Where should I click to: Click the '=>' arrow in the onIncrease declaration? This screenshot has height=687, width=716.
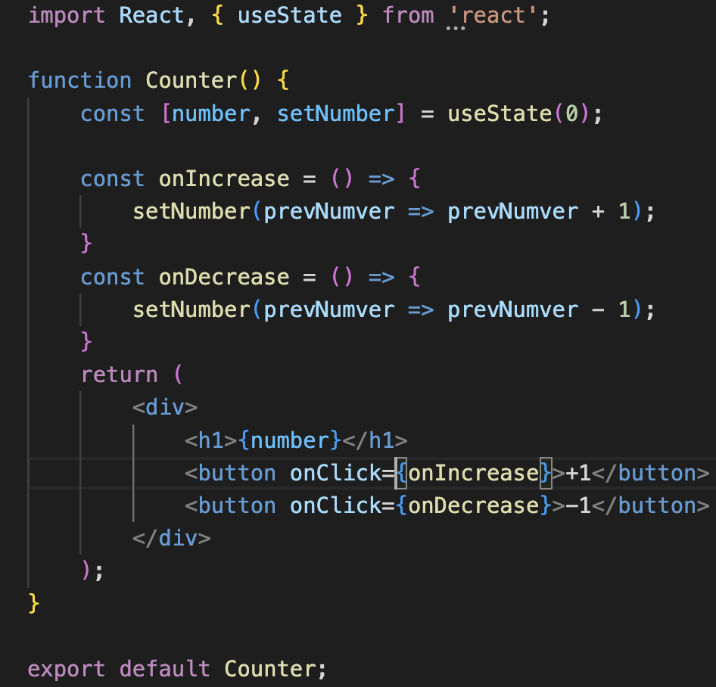[381, 179]
